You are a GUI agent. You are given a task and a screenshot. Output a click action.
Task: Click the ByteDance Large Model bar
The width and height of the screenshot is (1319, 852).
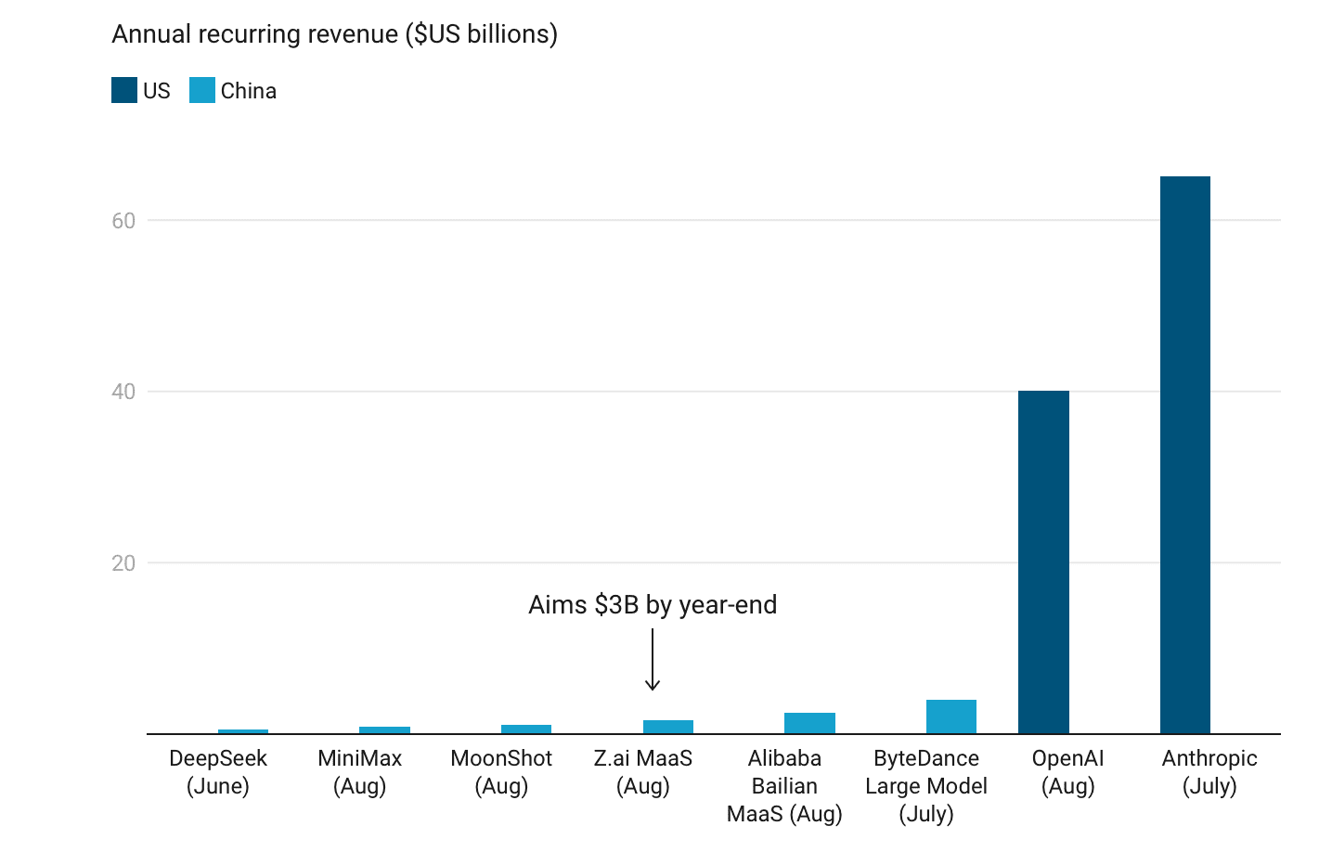(x=951, y=716)
